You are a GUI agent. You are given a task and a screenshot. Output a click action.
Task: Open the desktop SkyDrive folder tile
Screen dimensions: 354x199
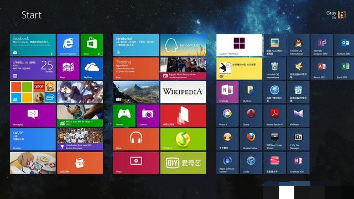click(251, 92)
